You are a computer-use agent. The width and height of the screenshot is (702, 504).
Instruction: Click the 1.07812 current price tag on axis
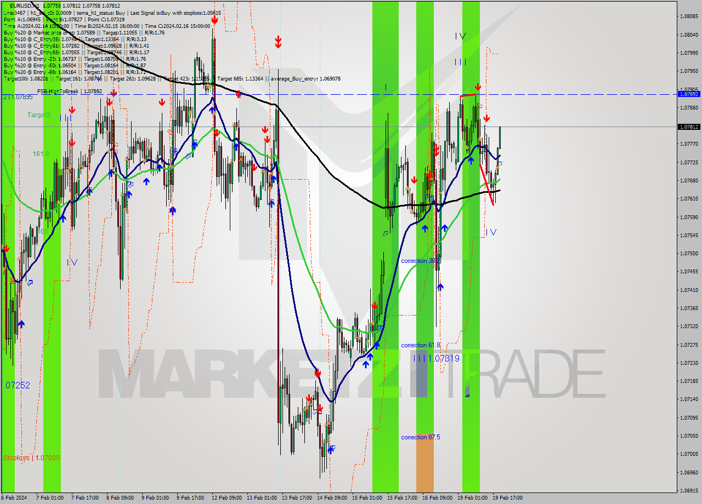point(689,127)
